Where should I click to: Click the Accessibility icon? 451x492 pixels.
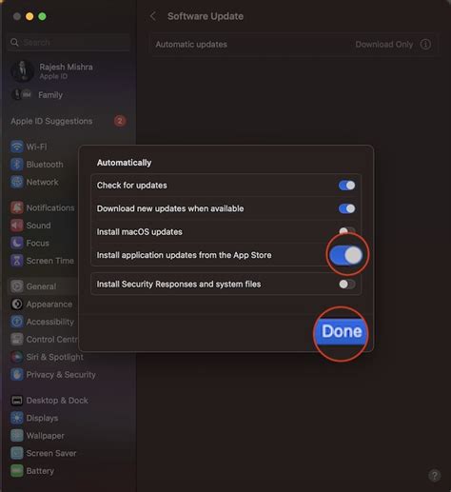(x=17, y=322)
